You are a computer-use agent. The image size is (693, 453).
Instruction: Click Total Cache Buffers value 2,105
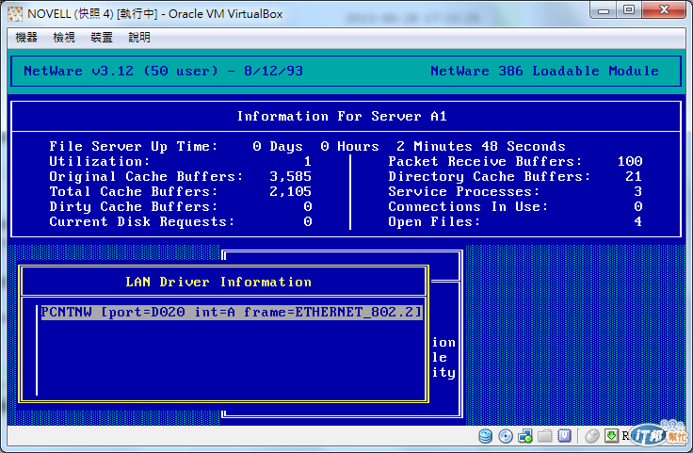pos(290,191)
